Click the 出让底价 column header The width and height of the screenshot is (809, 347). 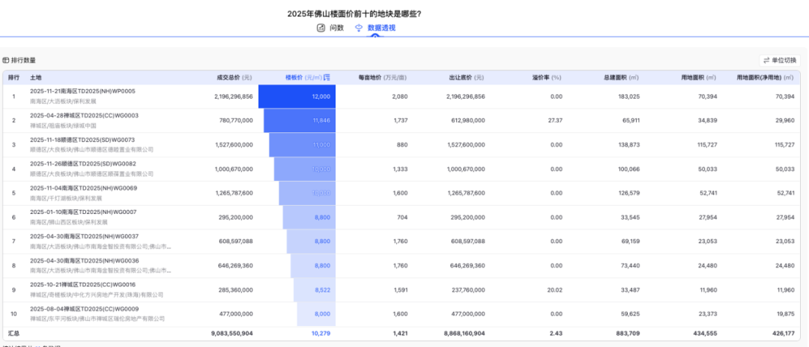(x=466, y=78)
